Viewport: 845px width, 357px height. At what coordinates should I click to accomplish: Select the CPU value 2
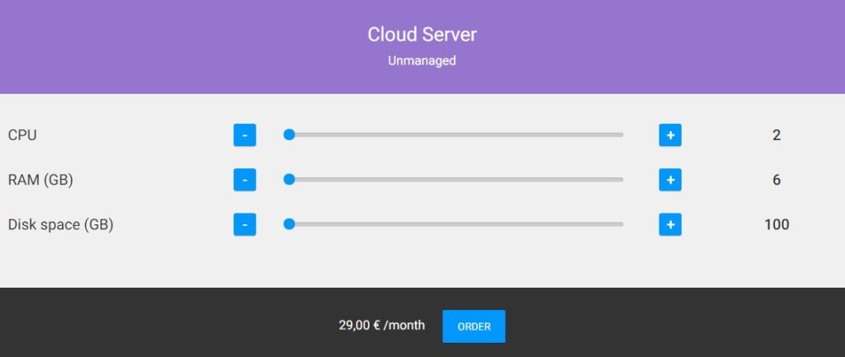(777, 135)
